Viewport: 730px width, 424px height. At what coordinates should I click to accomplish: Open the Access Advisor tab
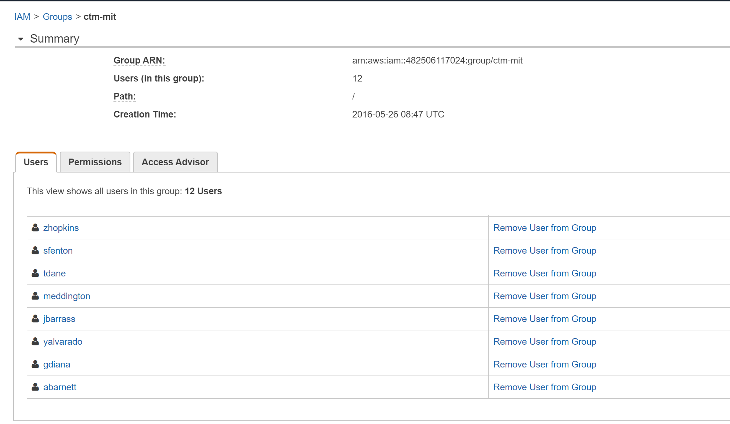click(x=175, y=162)
